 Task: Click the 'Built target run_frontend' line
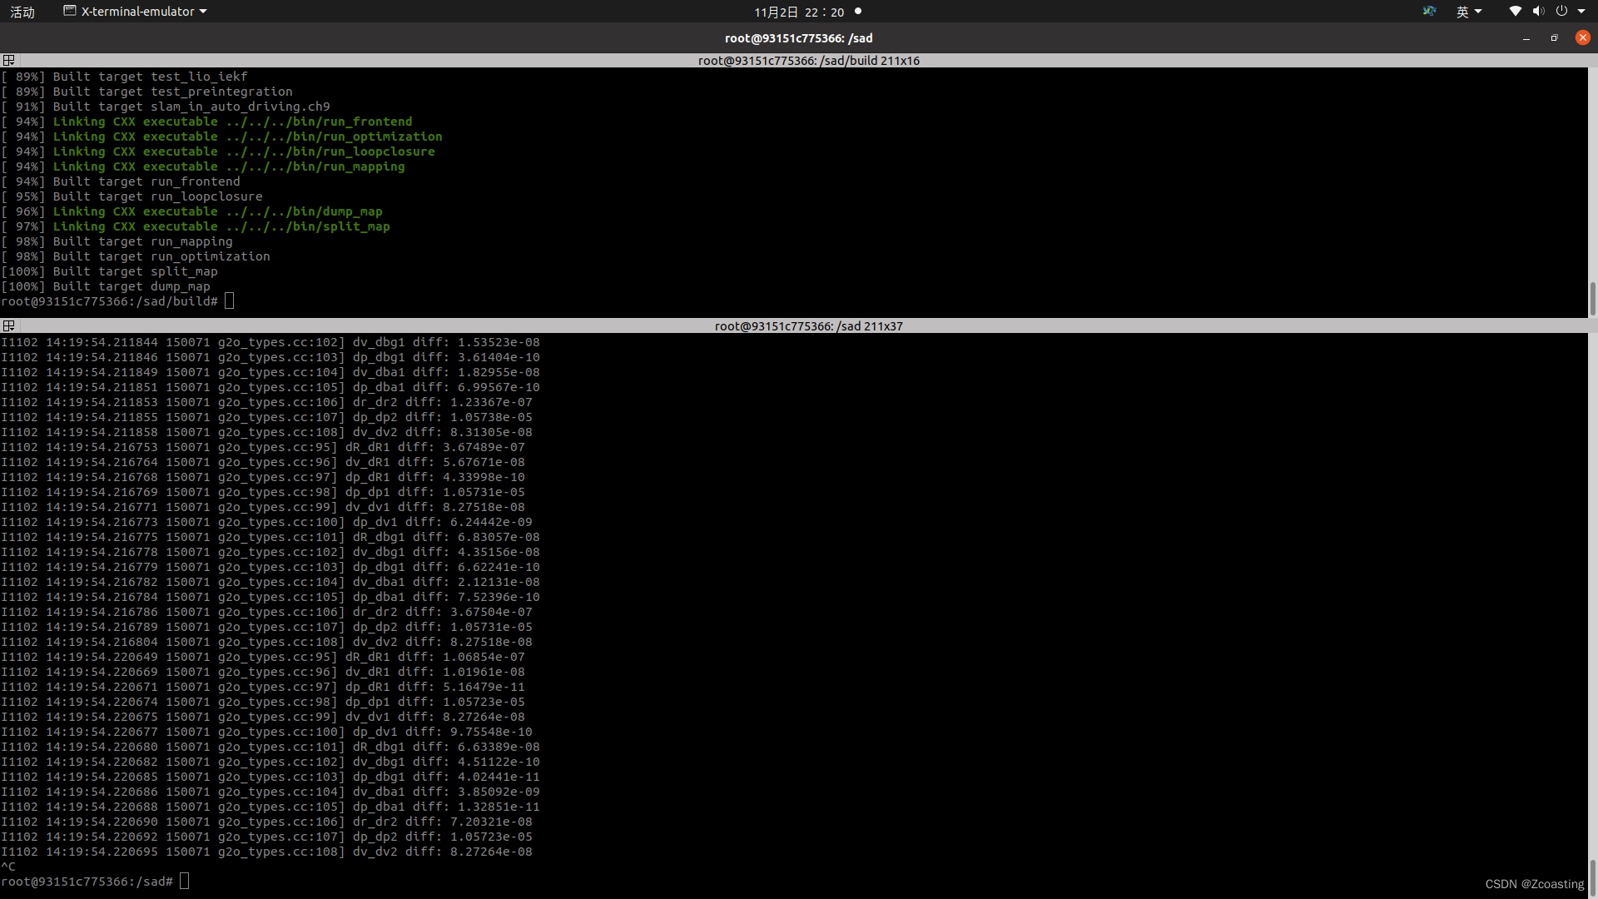click(121, 181)
